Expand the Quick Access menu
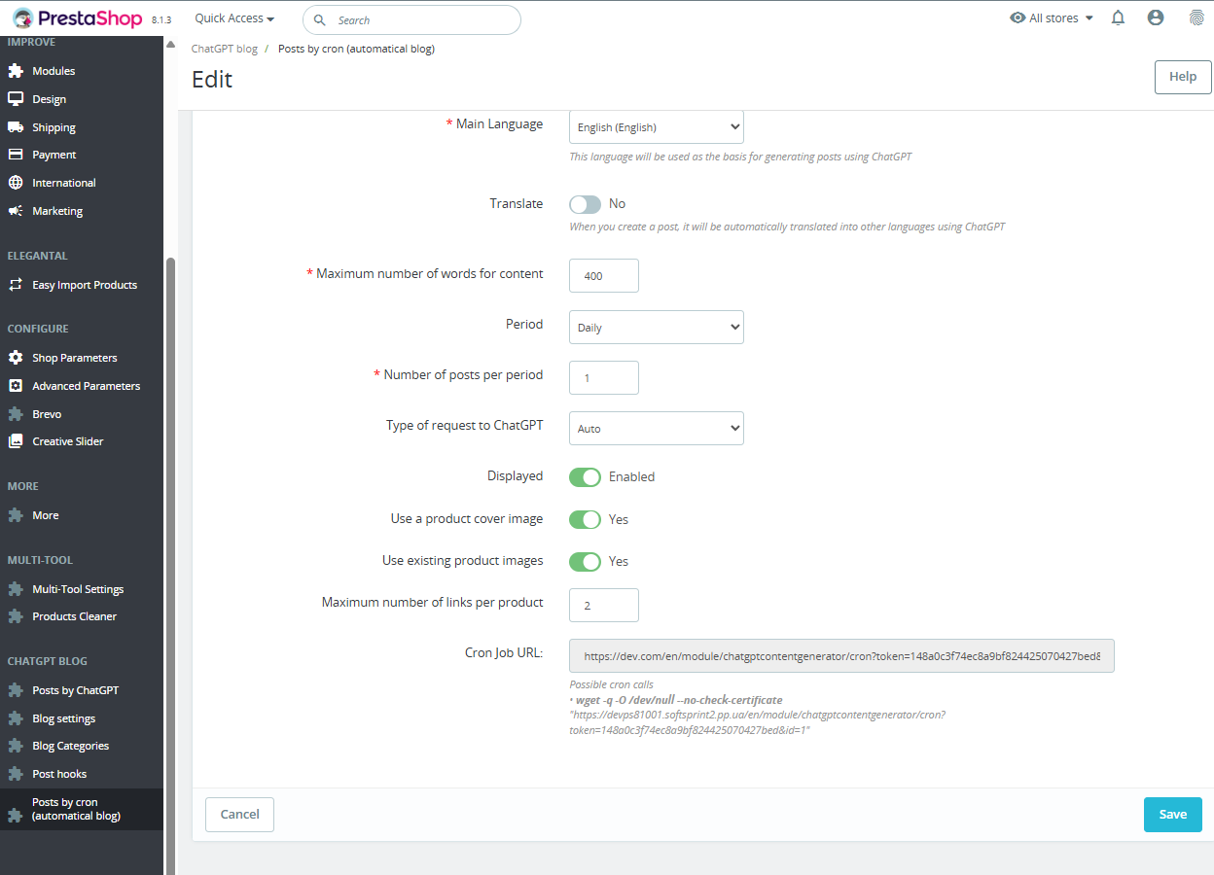 pyautogui.click(x=234, y=18)
